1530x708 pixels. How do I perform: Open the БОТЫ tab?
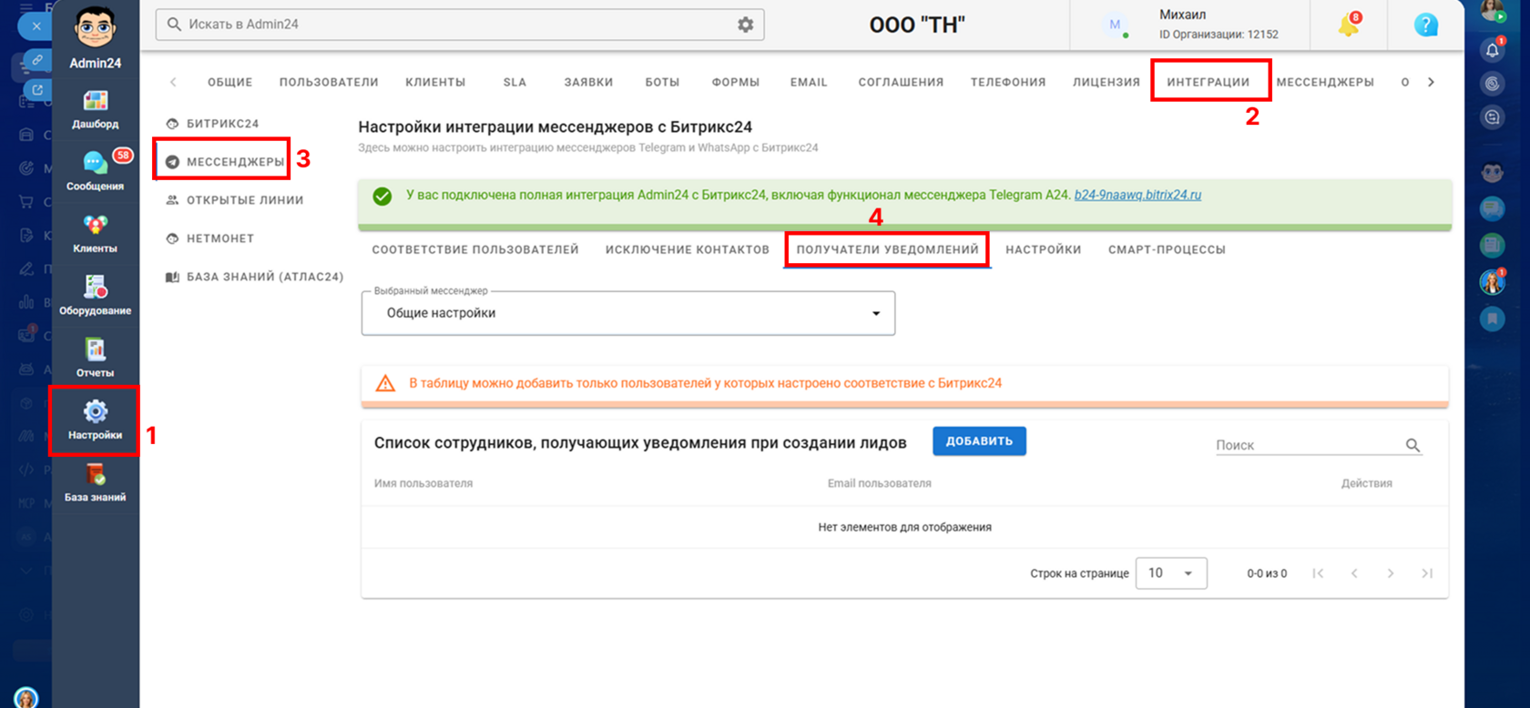pyautogui.click(x=662, y=82)
